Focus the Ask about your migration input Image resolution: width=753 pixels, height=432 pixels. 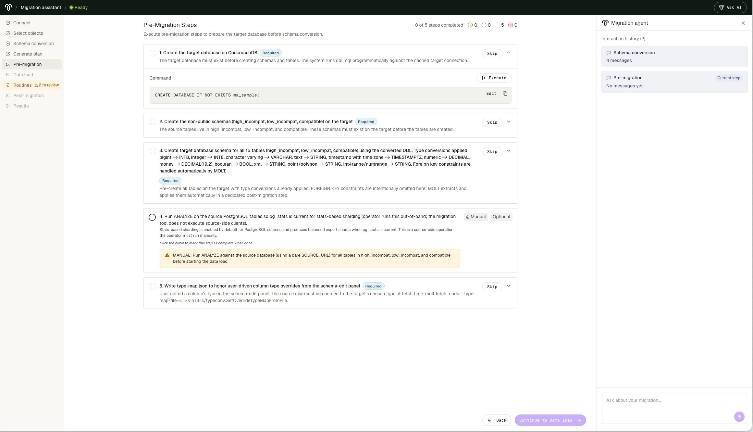(x=674, y=408)
